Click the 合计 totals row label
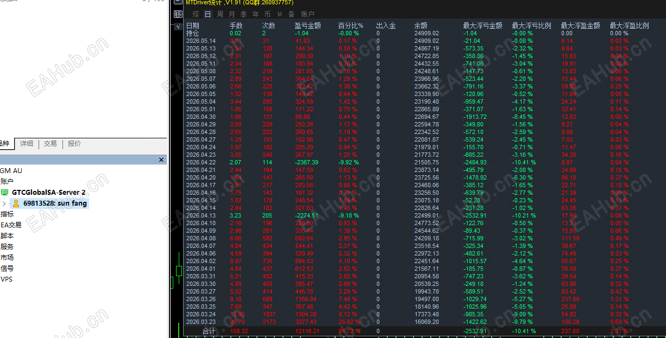Viewport: 666px width, 338px height. click(209, 331)
